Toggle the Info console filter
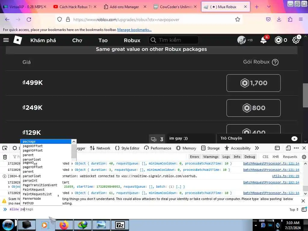The height and width of the screenshot is (231, 308). coord(237,157)
